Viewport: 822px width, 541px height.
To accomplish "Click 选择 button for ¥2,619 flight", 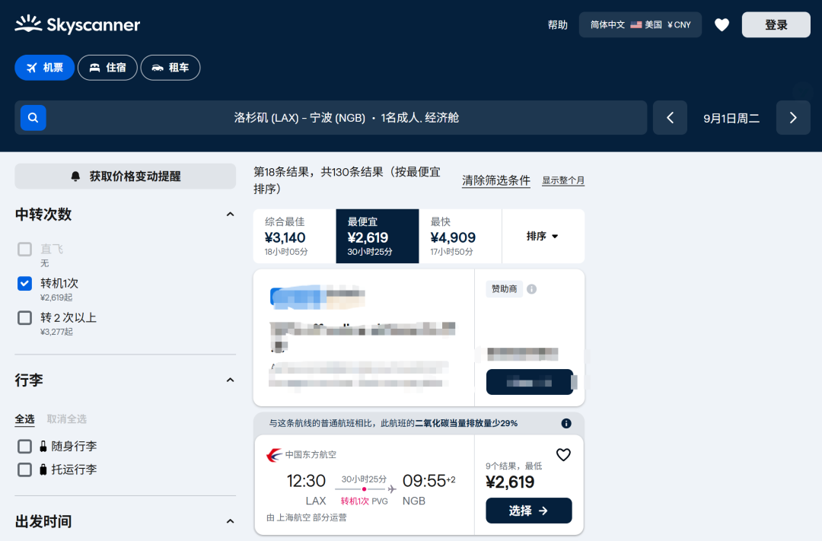I will point(529,511).
